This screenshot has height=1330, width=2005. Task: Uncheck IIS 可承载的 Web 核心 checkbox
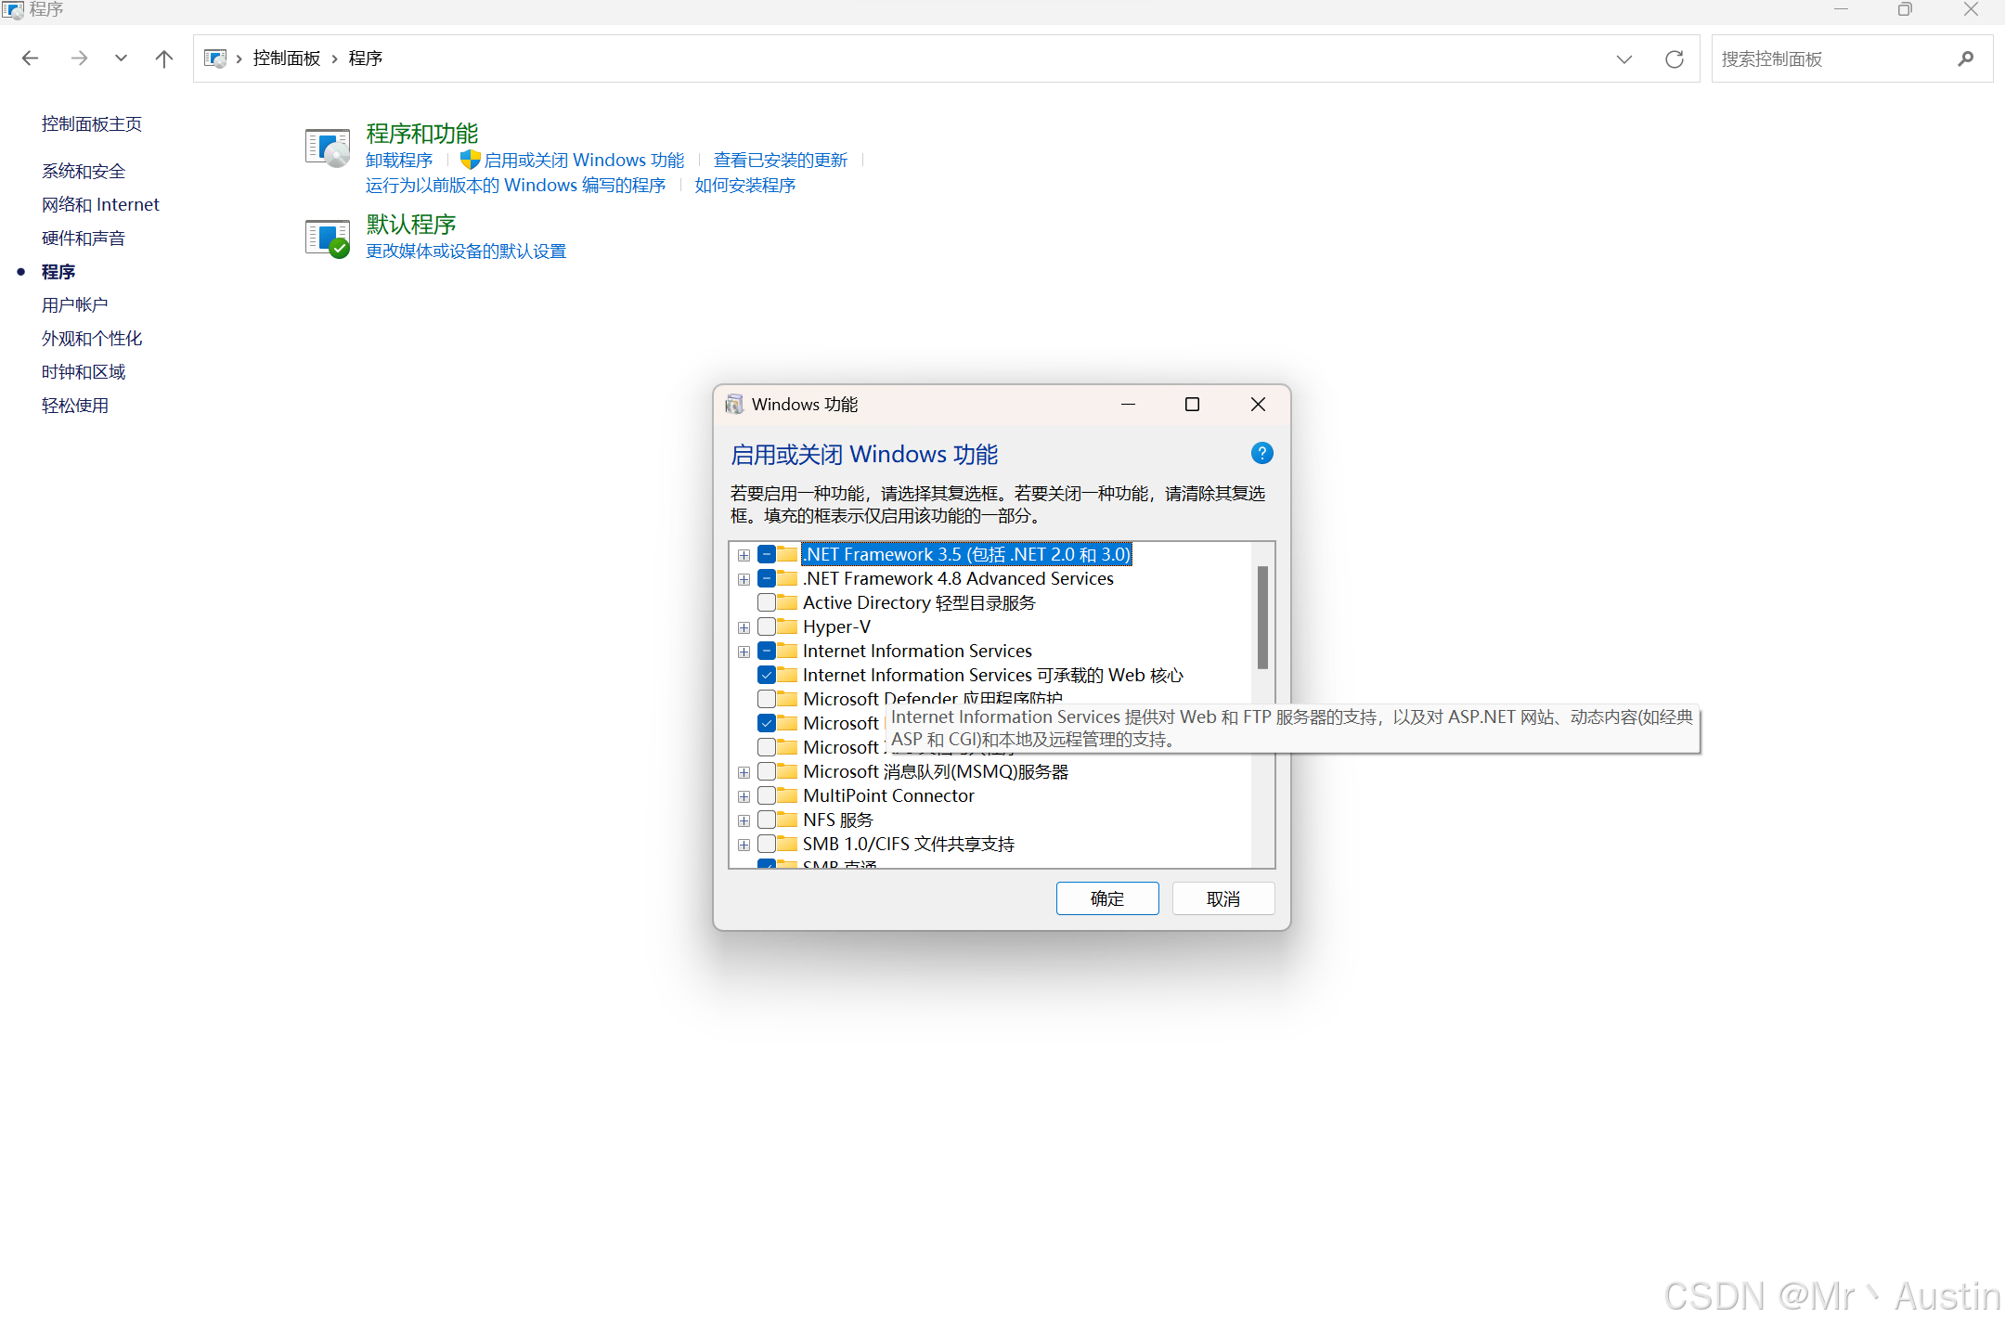[767, 676]
